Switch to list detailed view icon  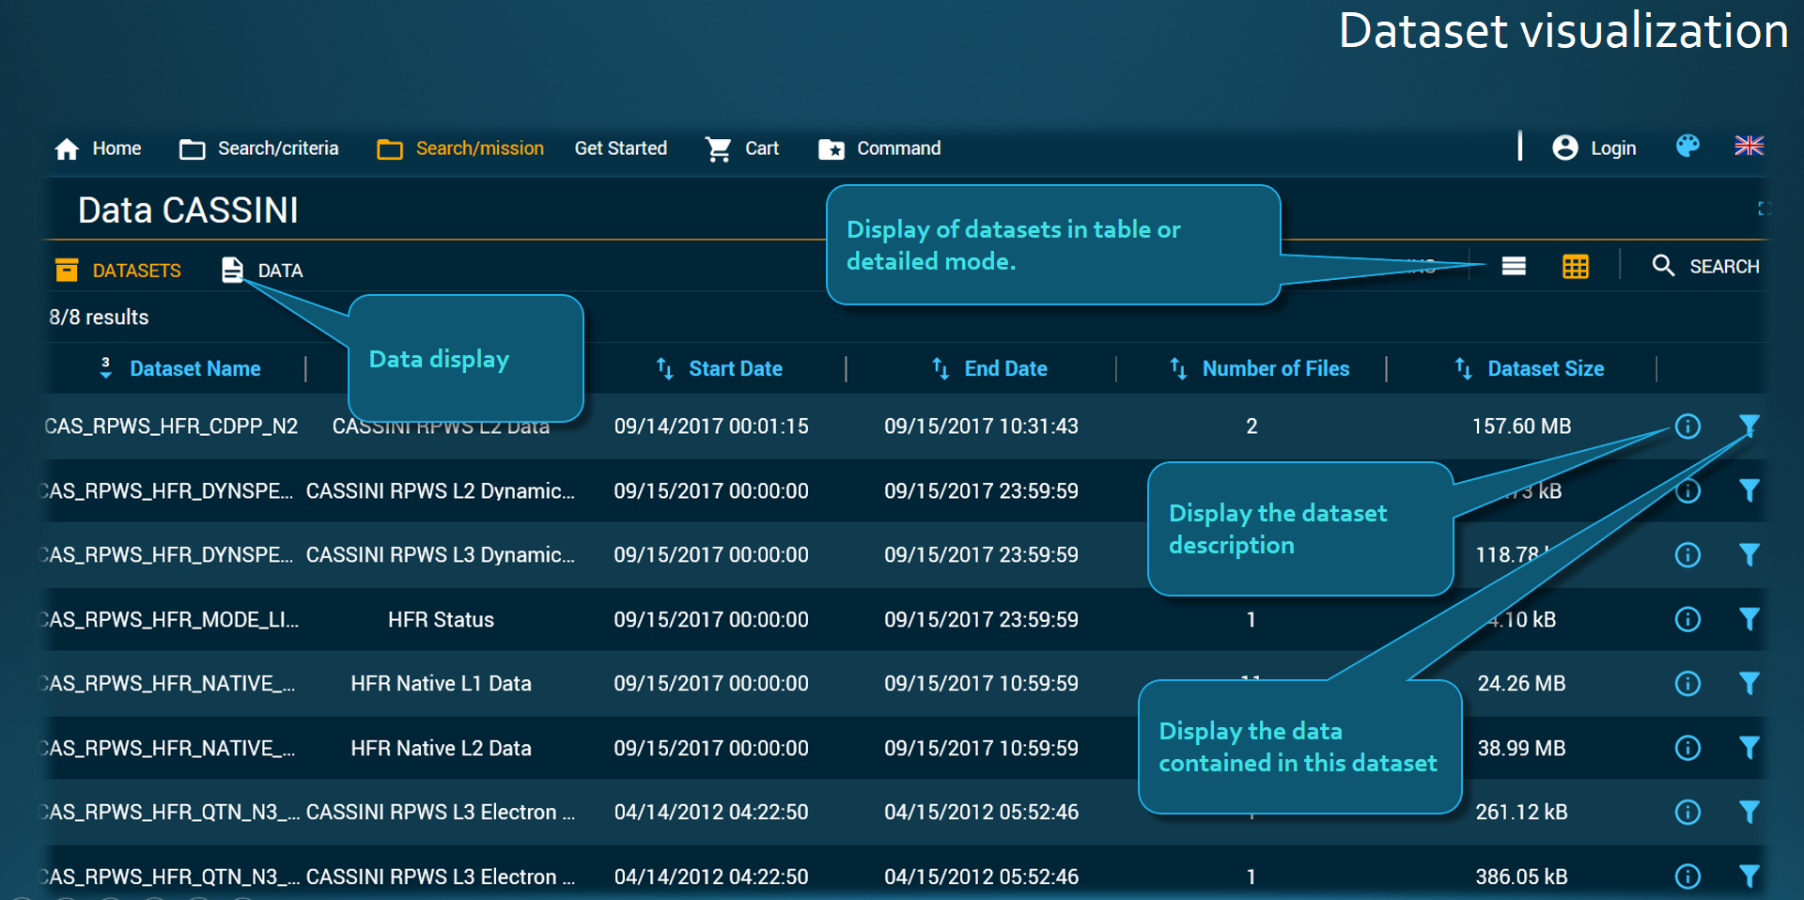[1514, 267]
